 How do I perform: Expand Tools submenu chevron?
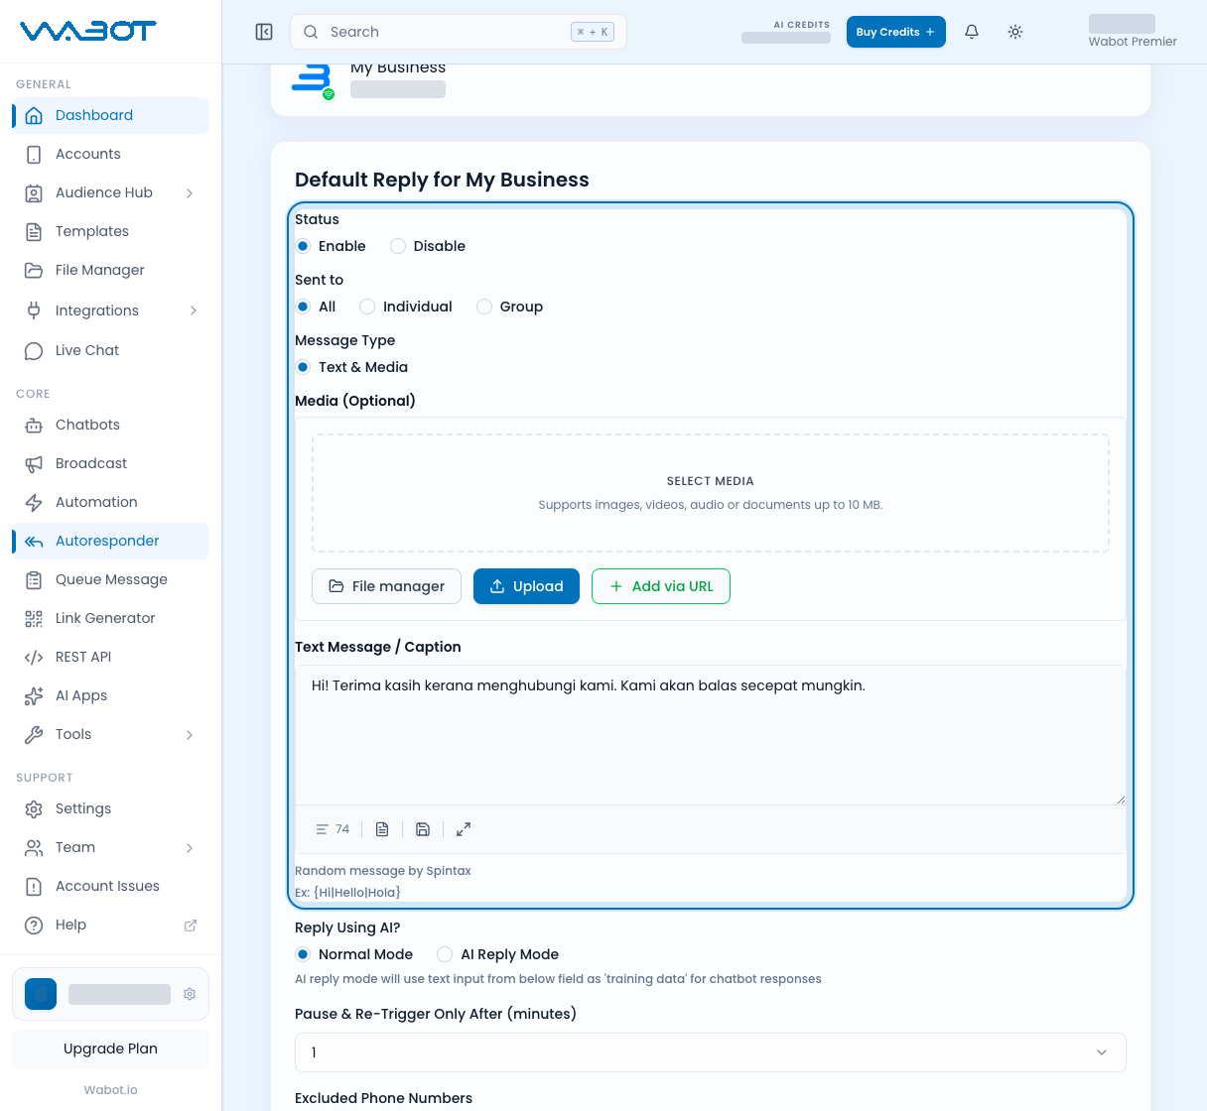[x=190, y=735]
